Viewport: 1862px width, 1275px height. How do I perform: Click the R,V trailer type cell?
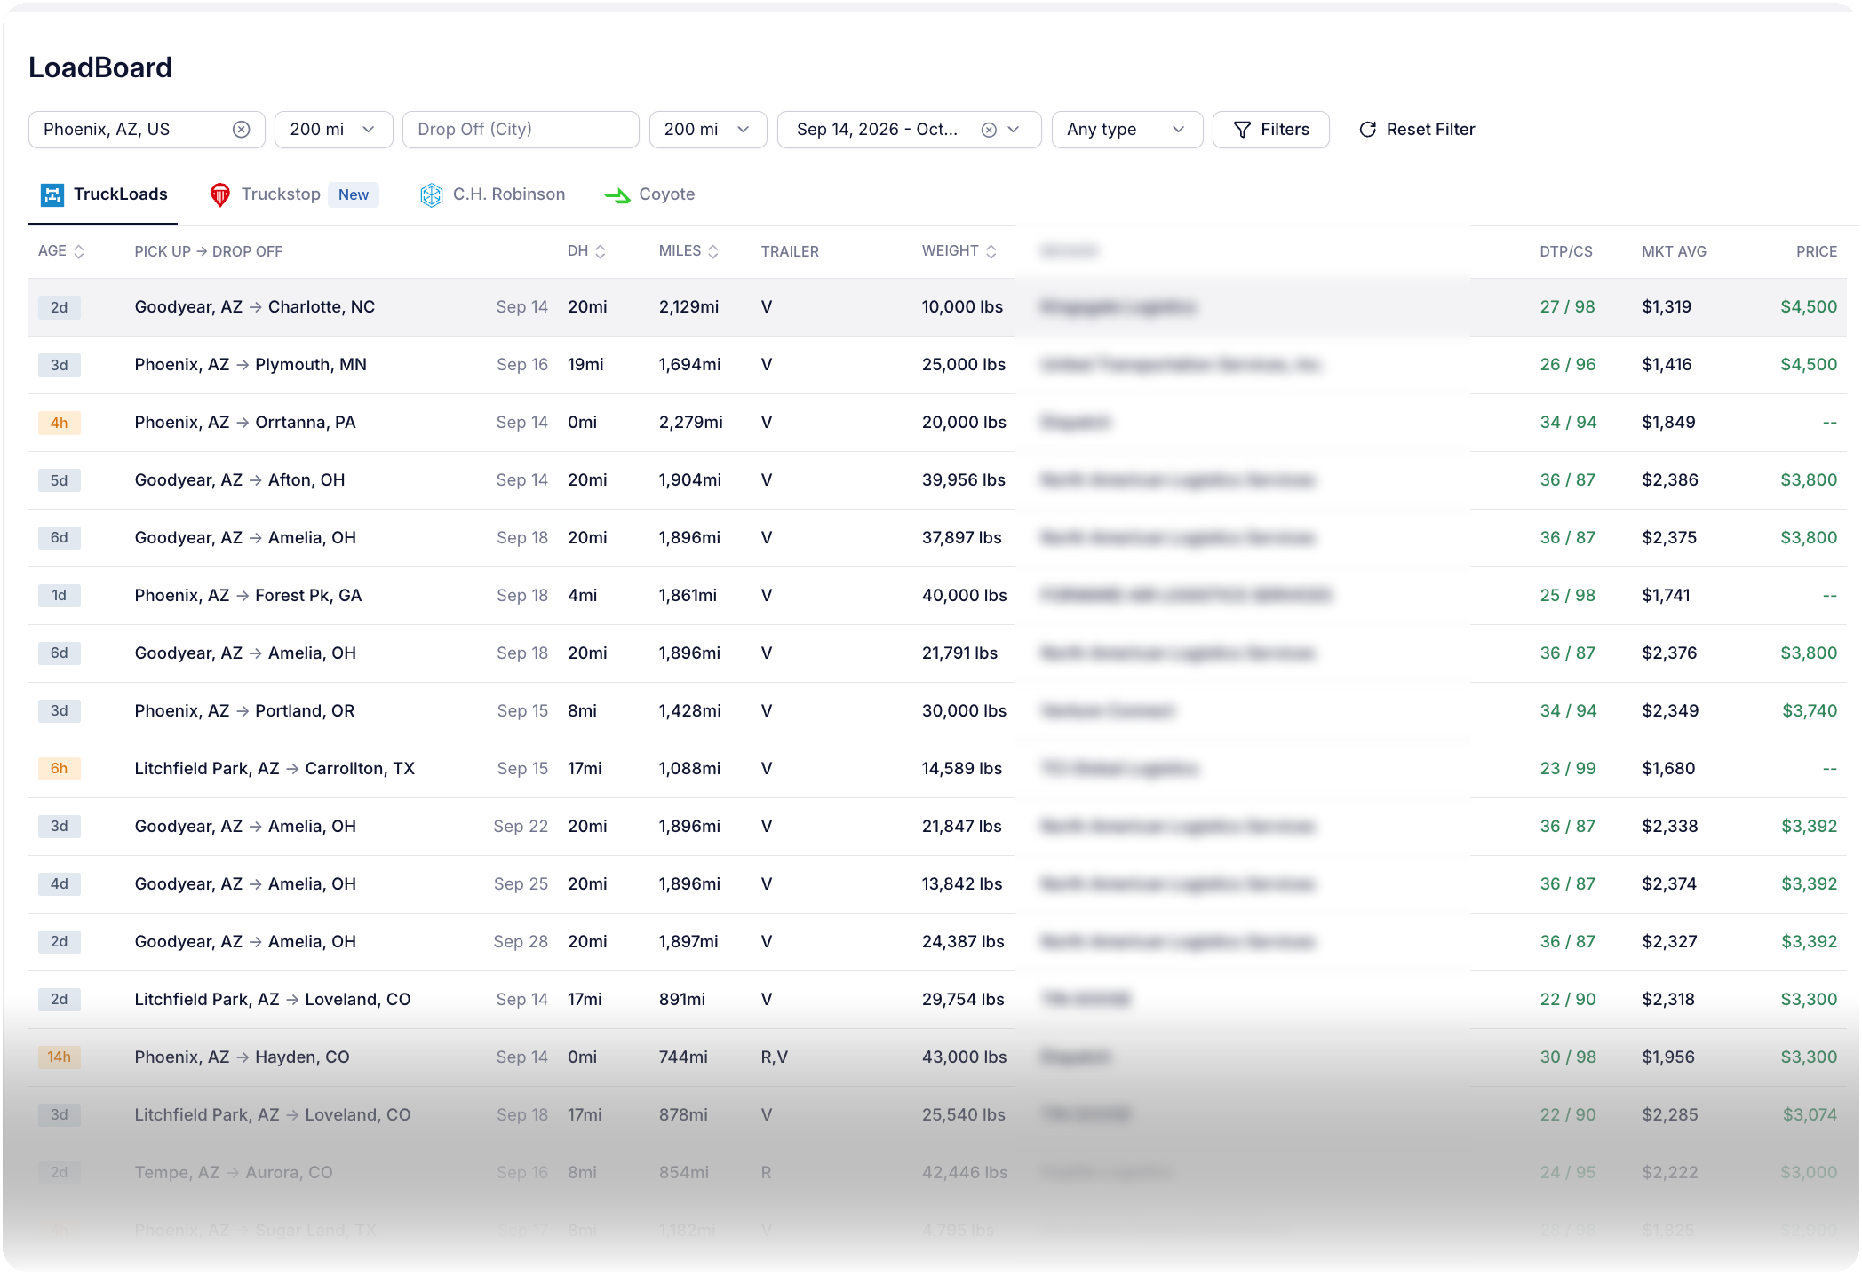point(774,1057)
